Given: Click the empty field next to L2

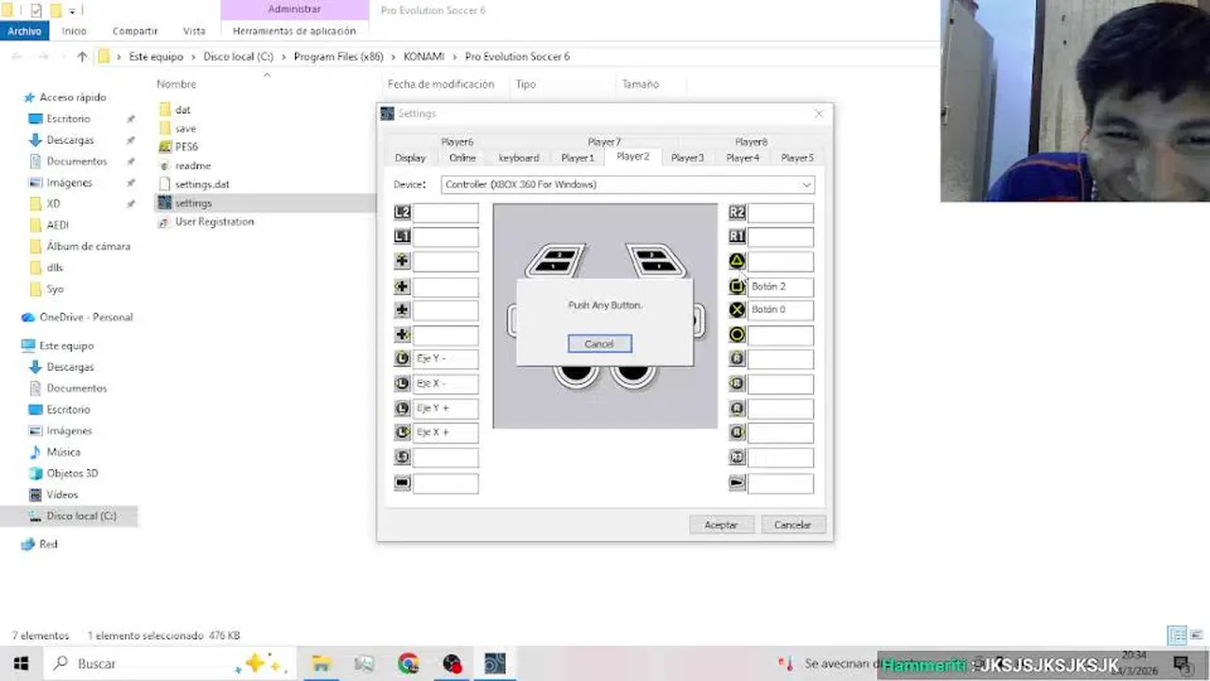Looking at the screenshot, I should click(445, 213).
